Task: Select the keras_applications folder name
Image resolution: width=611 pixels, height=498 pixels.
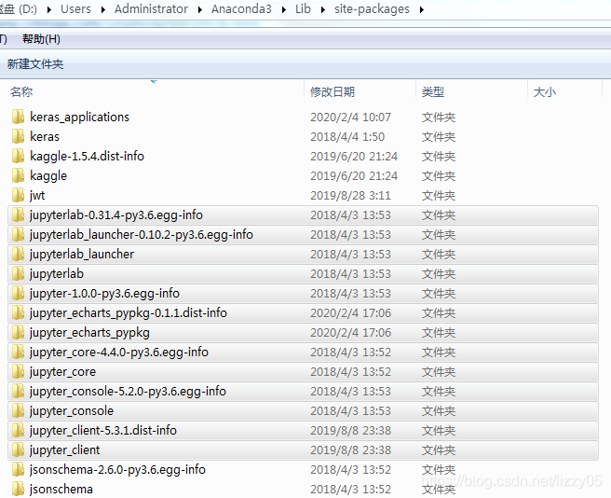Action: [x=79, y=118]
